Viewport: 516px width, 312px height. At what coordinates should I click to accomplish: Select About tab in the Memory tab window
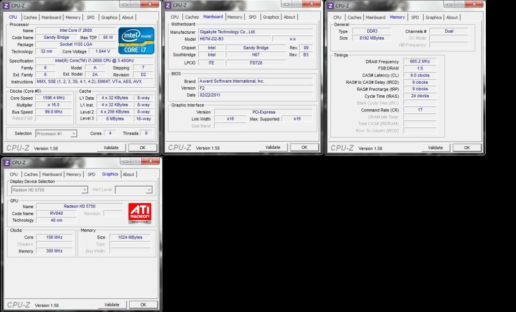[452, 18]
